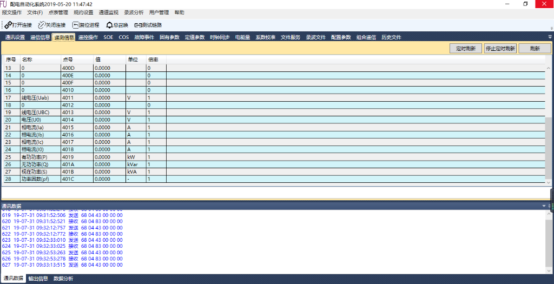Switch to the 时钟同步 tab

pyautogui.click(x=220, y=37)
